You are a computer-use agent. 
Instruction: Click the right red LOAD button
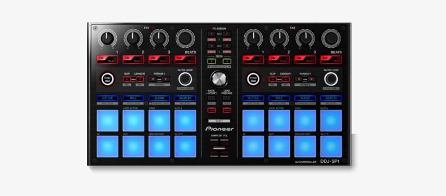tap(227, 110)
